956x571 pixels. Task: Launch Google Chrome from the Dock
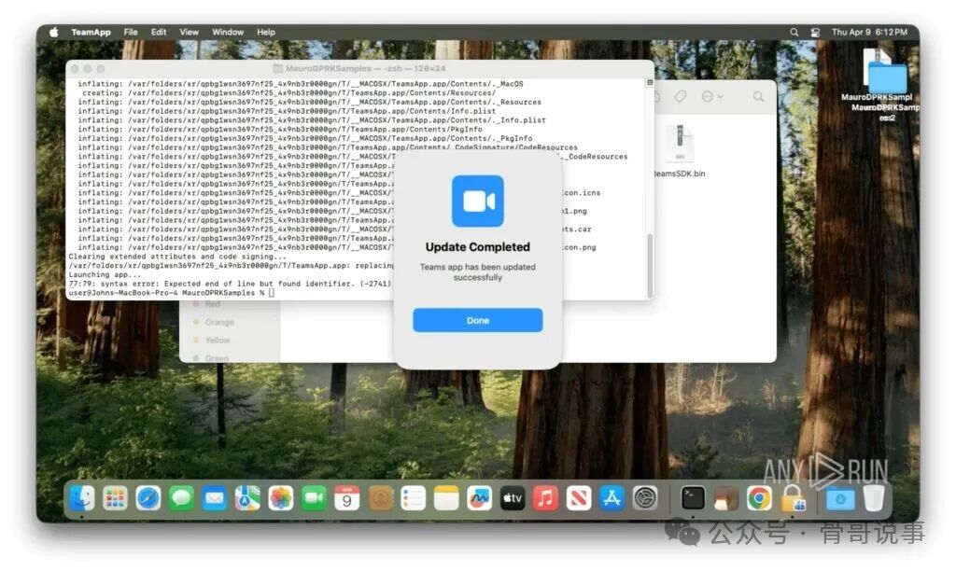(x=759, y=498)
